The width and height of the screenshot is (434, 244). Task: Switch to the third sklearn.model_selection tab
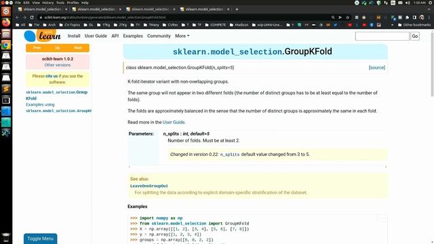(150, 9)
